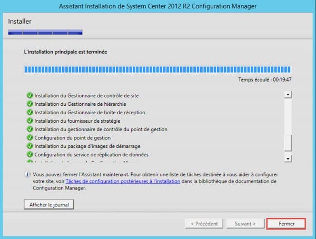The width and height of the screenshot is (316, 239).
Task: Click the Temps écoulé 00:19:47 text
Action: pyautogui.click(x=264, y=79)
